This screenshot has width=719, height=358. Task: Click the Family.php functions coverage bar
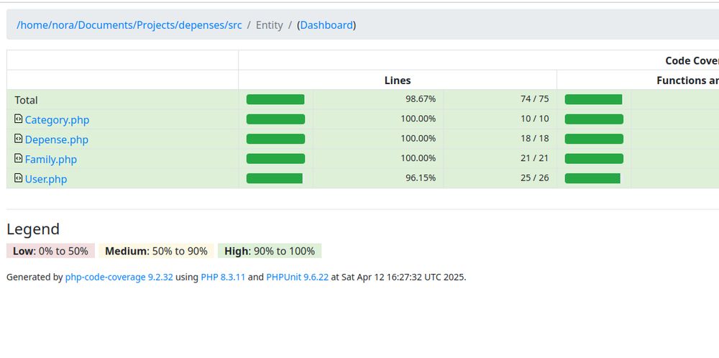pos(594,159)
